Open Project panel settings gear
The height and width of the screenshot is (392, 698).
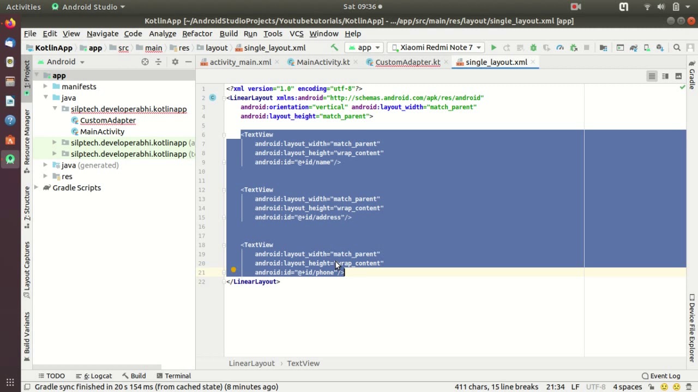tap(175, 62)
